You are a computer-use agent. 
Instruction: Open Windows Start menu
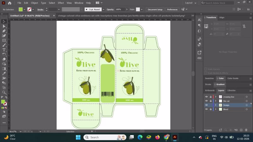click(78, 137)
